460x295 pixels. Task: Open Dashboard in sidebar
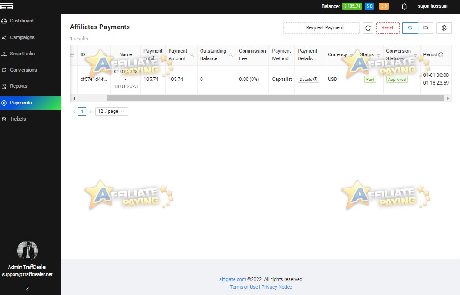31,21
